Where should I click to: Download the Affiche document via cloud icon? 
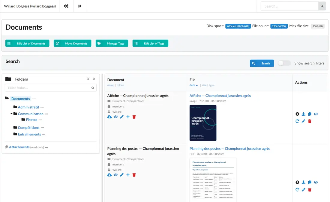[109, 117]
